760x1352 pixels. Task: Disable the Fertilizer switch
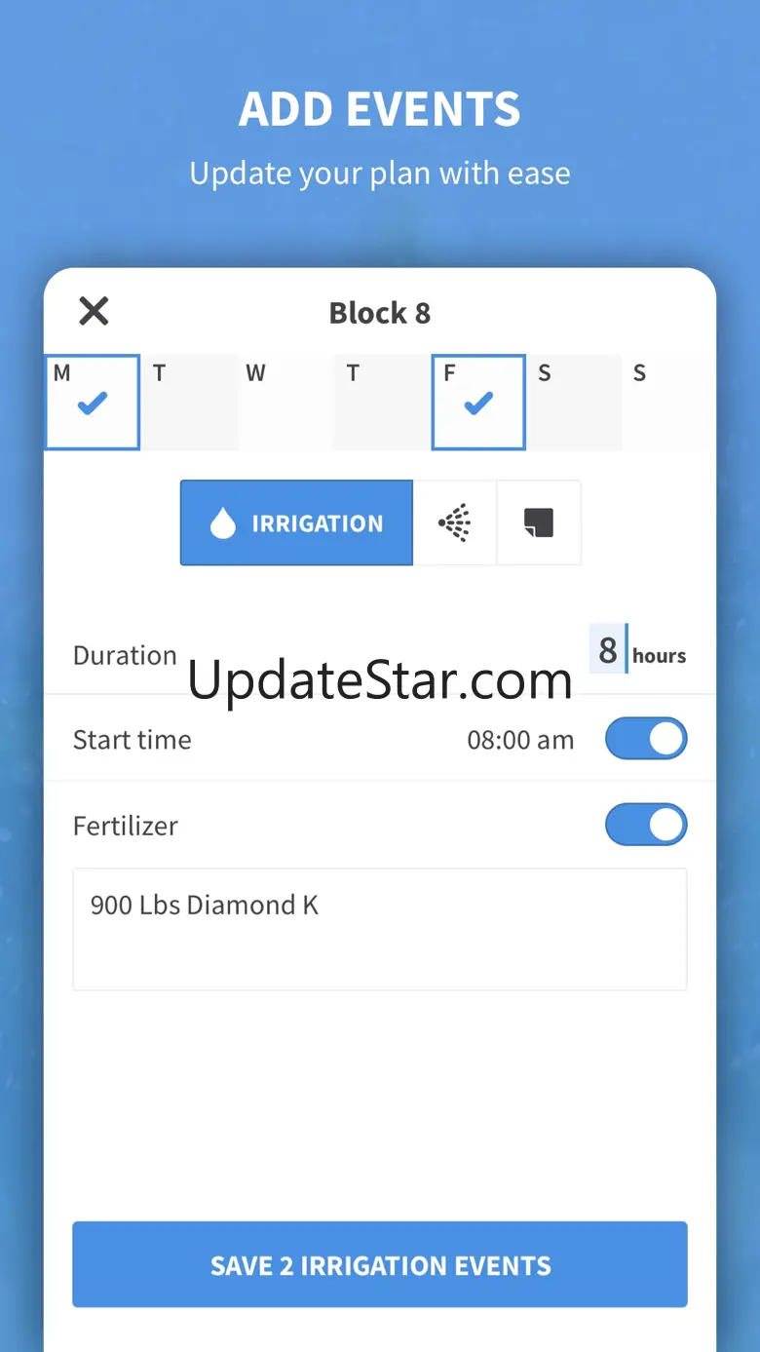(646, 825)
